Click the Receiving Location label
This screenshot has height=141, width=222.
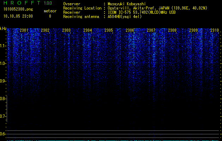point(82,8)
